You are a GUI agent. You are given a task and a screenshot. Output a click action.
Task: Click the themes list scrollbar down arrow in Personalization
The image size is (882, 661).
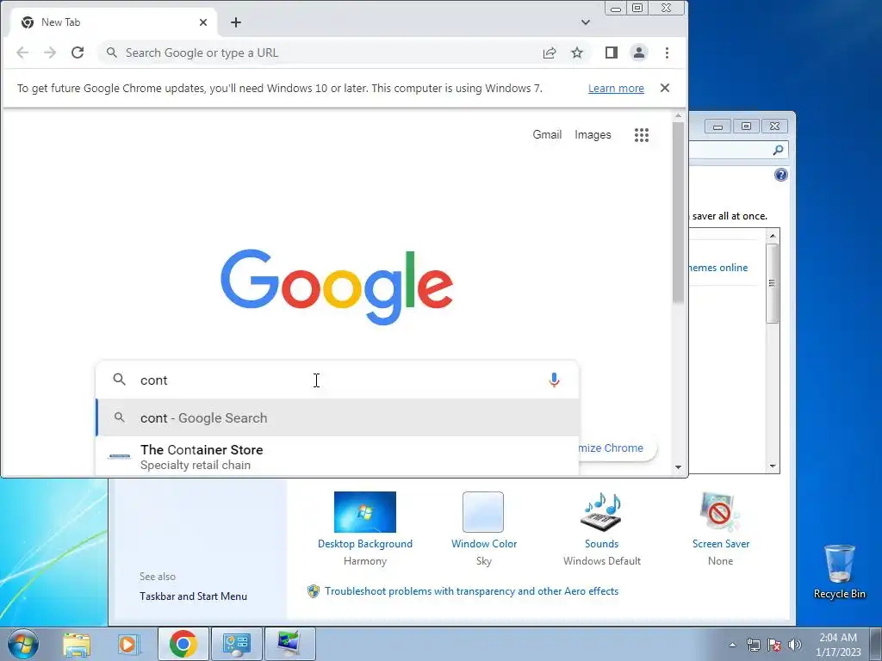click(x=773, y=466)
